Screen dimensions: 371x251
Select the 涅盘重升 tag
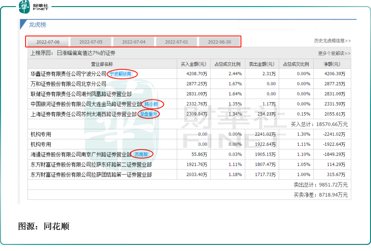coord(148,114)
